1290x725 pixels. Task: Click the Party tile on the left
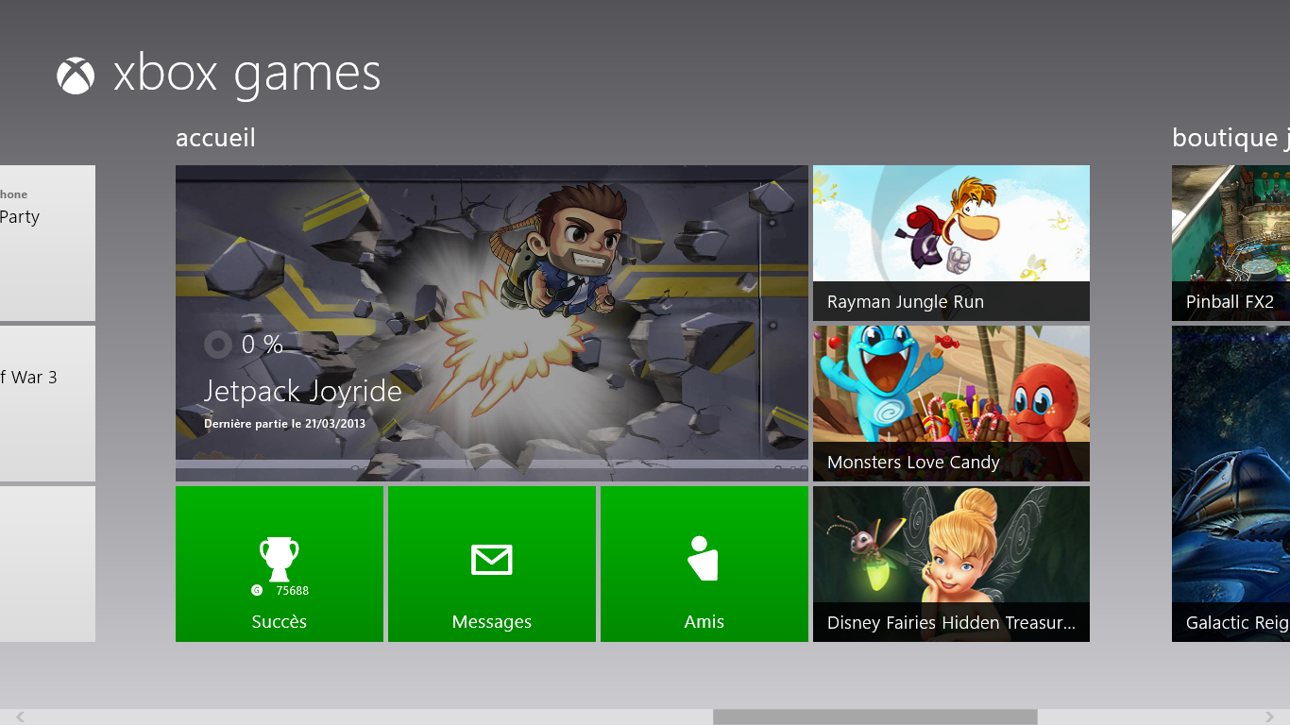coord(47,243)
